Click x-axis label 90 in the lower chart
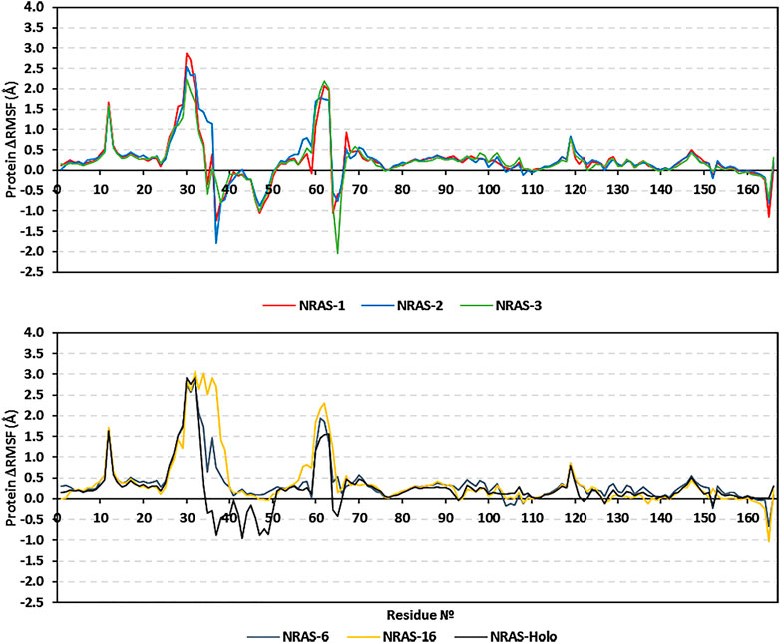 pos(446,518)
